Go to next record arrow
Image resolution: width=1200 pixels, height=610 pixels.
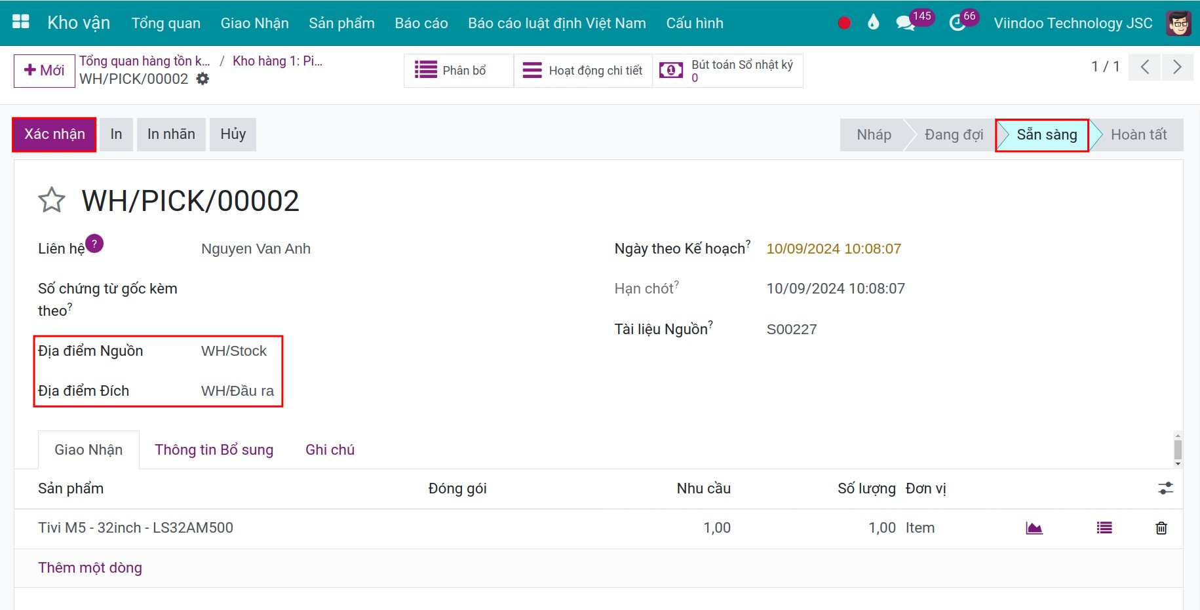click(x=1178, y=67)
